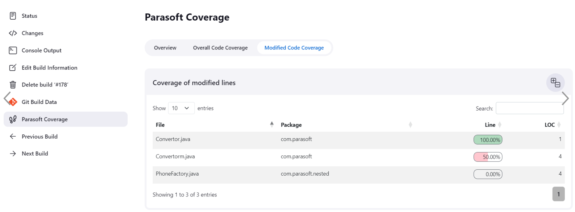Open Git Build Data link
575x212 pixels.
[39, 102]
